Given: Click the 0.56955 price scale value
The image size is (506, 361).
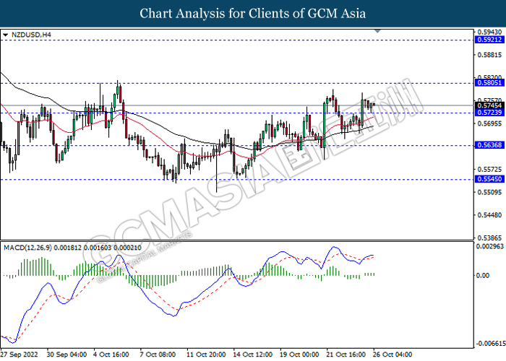Looking at the screenshot, I should 489,123.
